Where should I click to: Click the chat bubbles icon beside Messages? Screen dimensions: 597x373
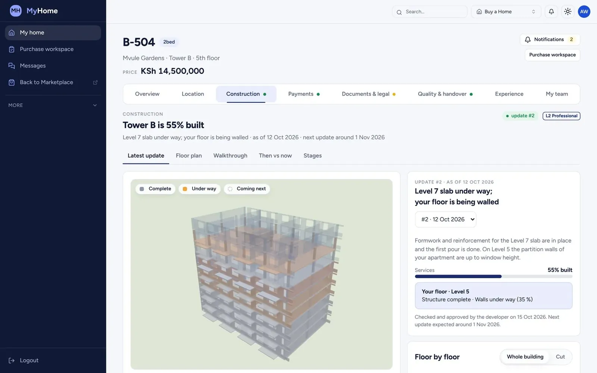(12, 66)
